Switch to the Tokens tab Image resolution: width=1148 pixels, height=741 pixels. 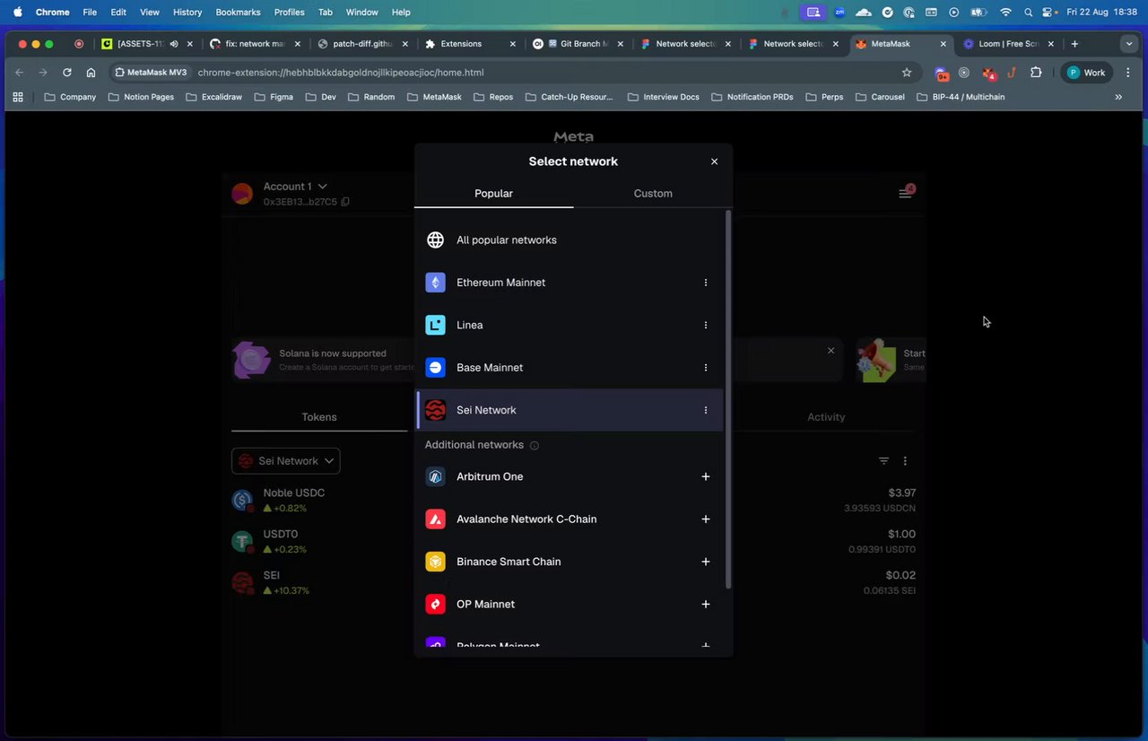[319, 417]
